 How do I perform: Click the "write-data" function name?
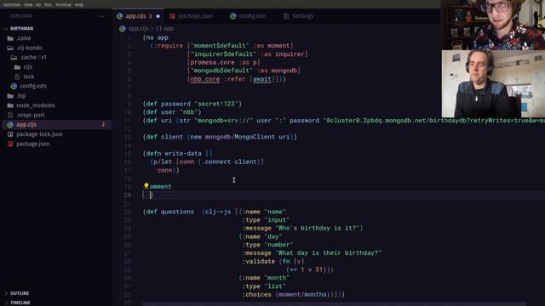click(x=183, y=153)
